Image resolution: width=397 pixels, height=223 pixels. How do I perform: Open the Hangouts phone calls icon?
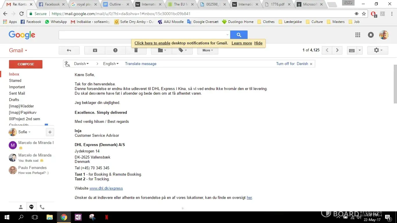point(42,207)
